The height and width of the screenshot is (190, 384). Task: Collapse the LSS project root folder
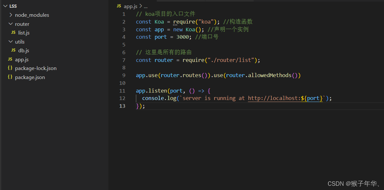tap(5, 6)
